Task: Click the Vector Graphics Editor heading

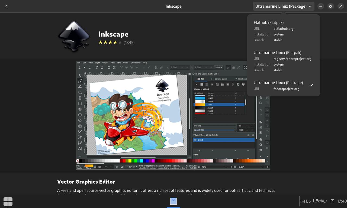Action: click(86, 181)
